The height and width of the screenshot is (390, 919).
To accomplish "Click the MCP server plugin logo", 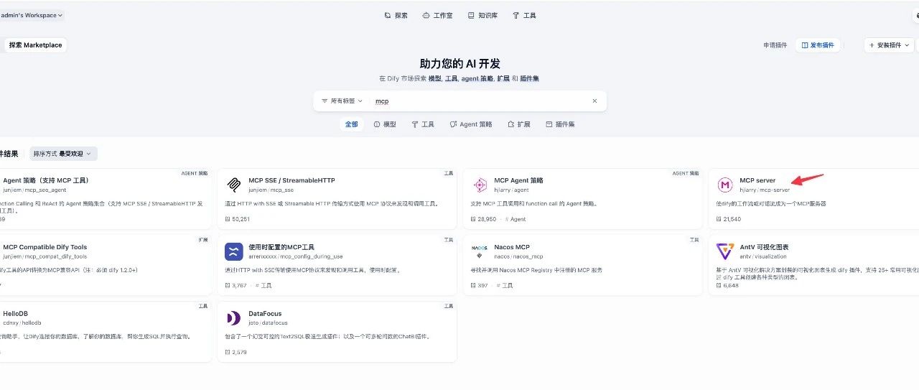I will [x=725, y=185].
